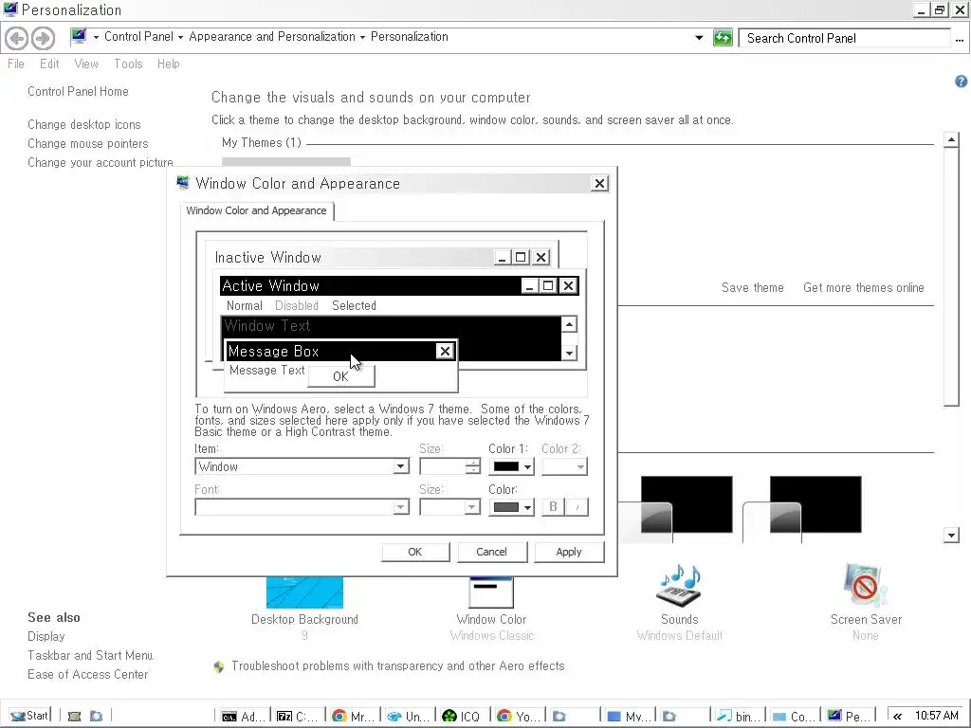Open the File menu
Viewport: 971px width, 728px height.
[x=16, y=64]
